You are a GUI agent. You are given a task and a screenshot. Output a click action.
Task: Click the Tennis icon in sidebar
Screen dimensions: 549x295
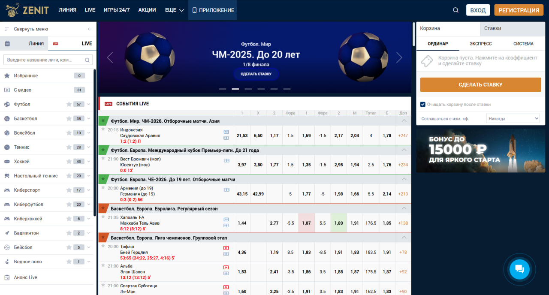[x=7, y=147]
